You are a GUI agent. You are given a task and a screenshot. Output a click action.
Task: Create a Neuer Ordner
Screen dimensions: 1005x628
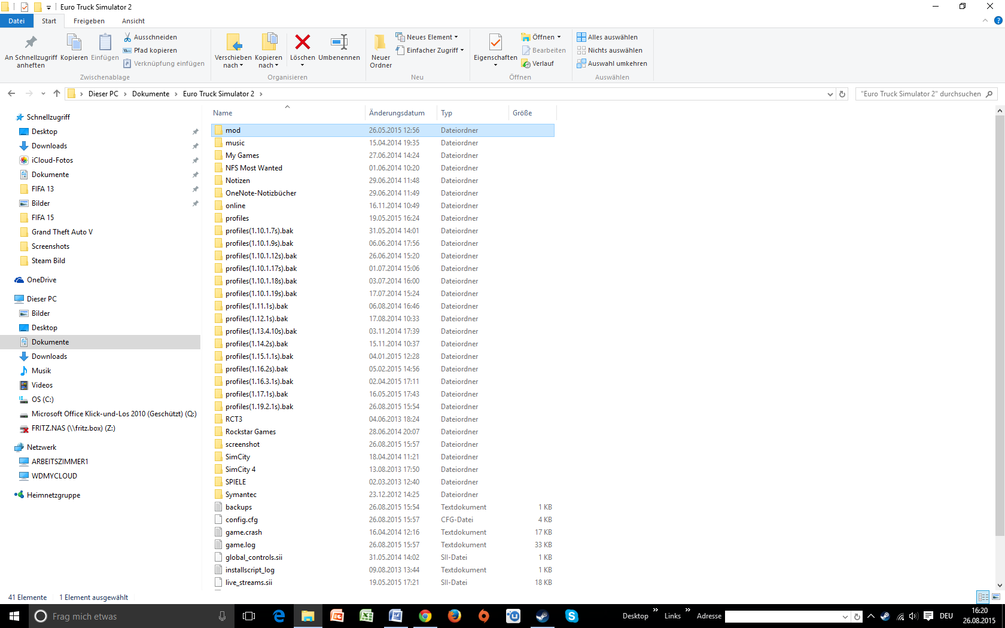380,51
